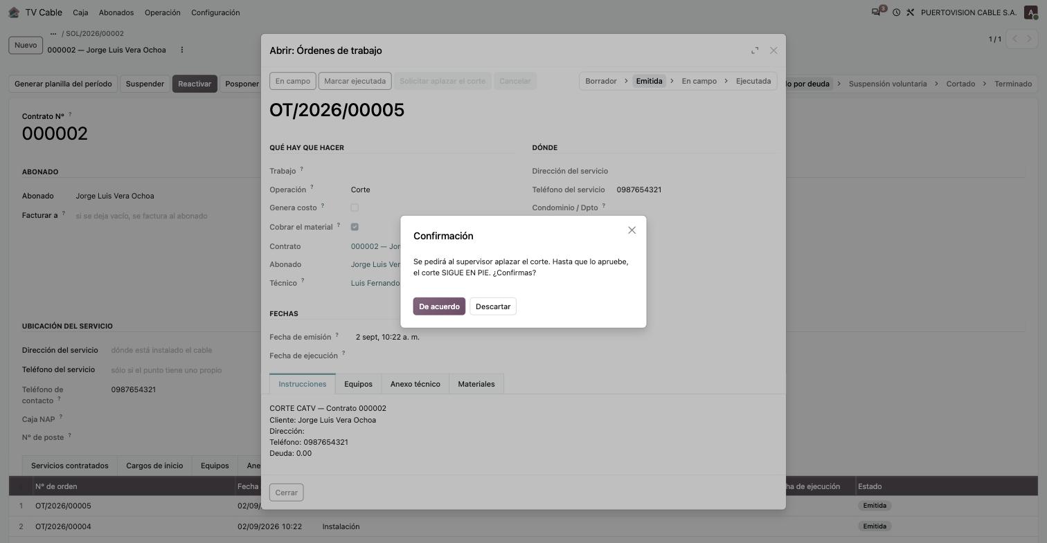Viewport: 1047px width, 543px height.
Task: Switch to the Anexo técnico tab
Action: point(415,384)
